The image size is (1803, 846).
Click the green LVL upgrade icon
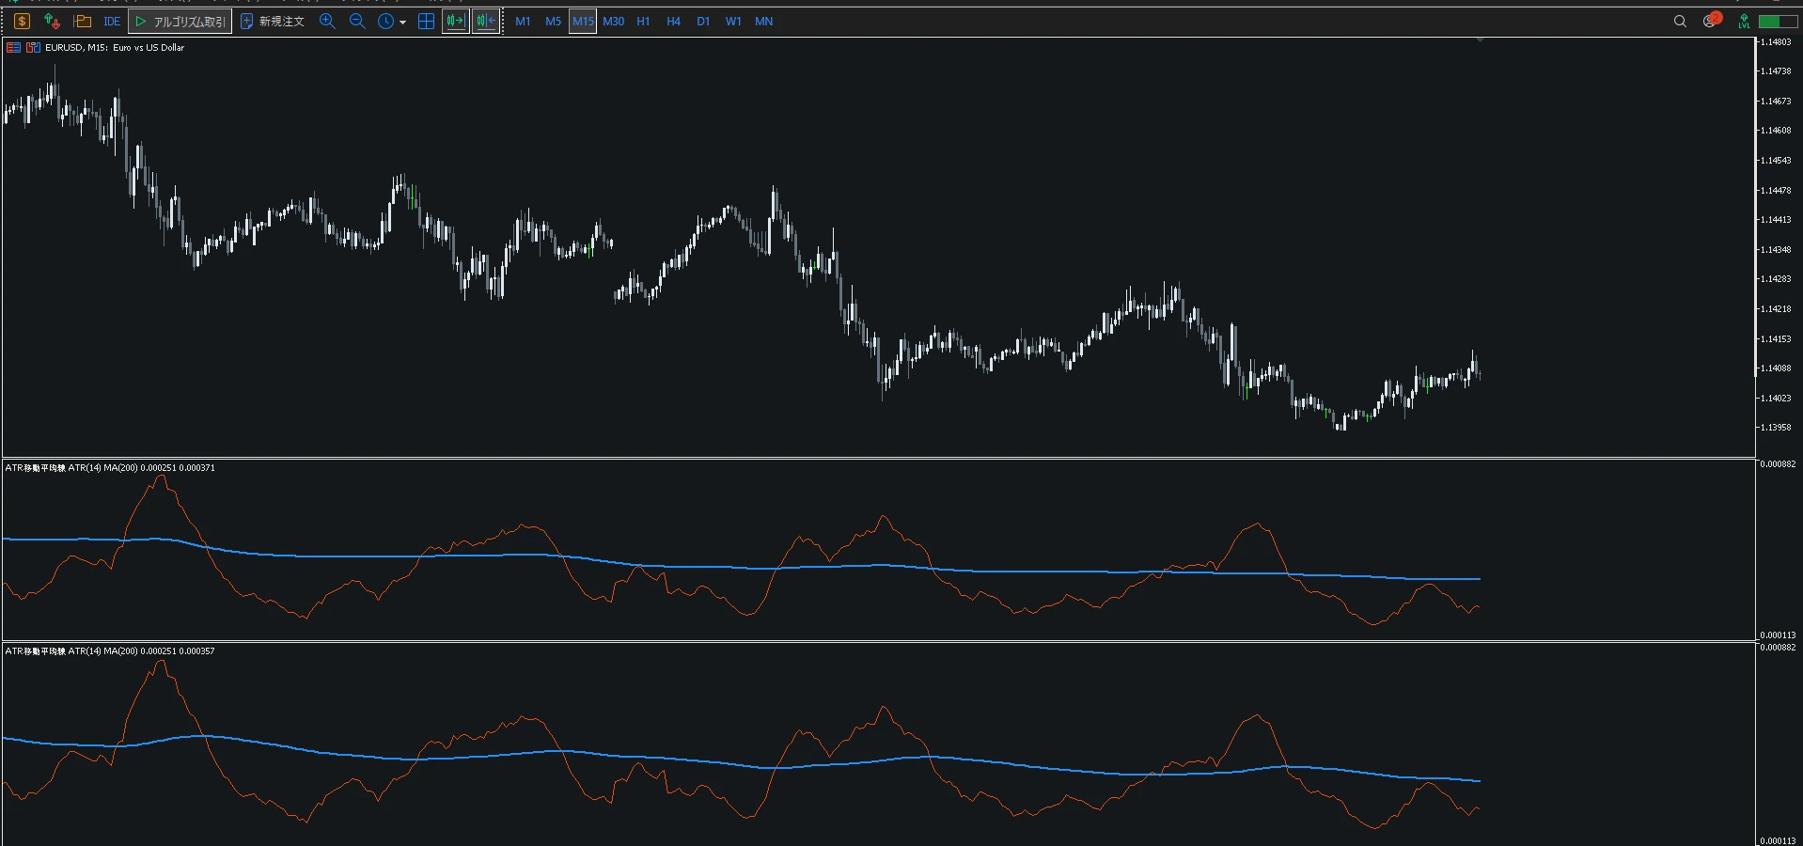(1744, 21)
